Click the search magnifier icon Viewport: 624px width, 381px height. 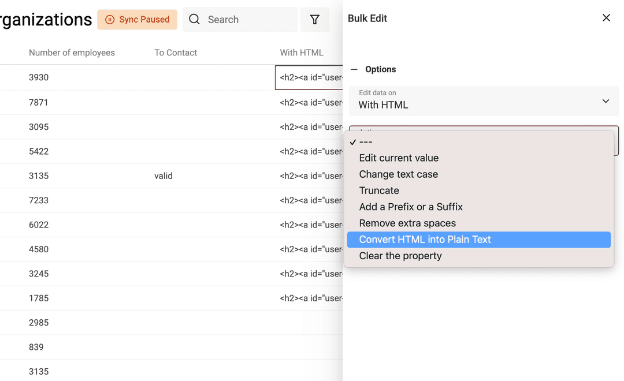(x=194, y=19)
